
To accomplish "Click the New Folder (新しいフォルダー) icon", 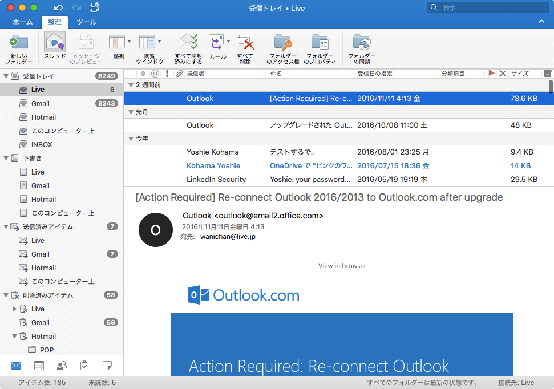I will pos(19,42).
